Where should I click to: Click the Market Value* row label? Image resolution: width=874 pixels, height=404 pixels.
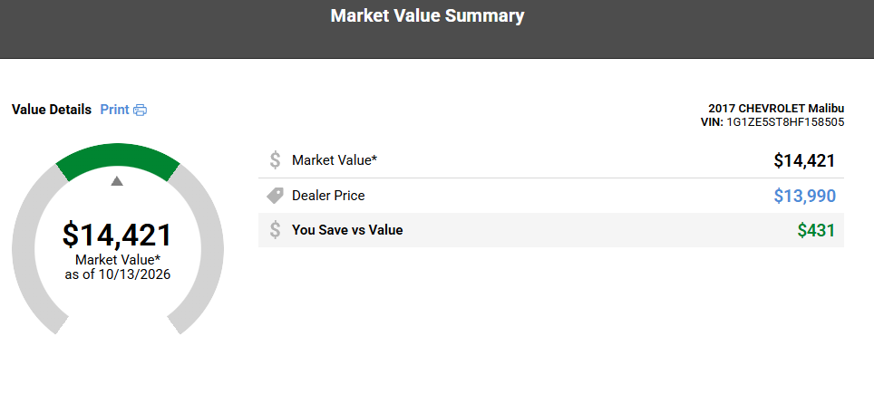[x=335, y=160]
